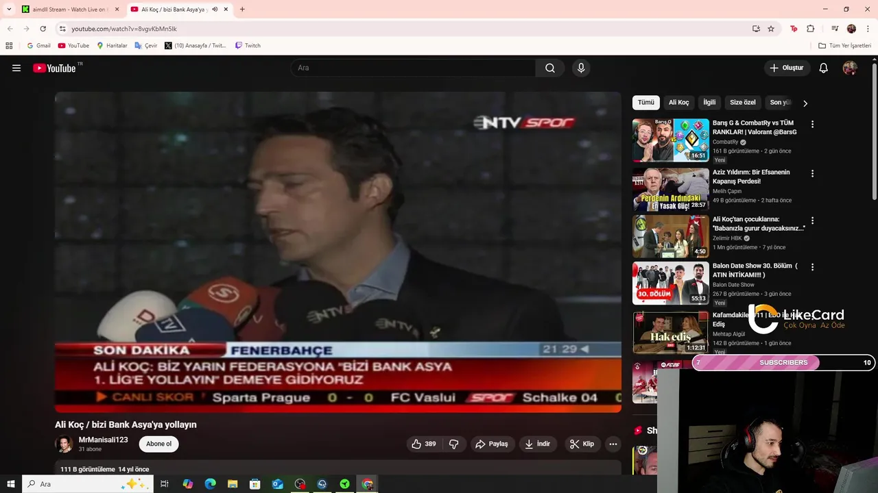
Task: Dislike the video with thumbs down
Action: (x=453, y=444)
